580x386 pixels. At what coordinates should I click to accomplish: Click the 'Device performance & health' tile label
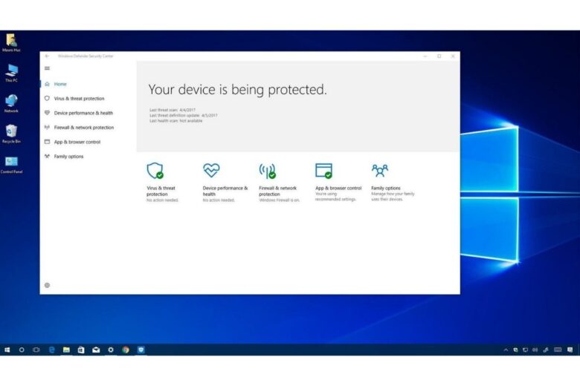(225, 191)
